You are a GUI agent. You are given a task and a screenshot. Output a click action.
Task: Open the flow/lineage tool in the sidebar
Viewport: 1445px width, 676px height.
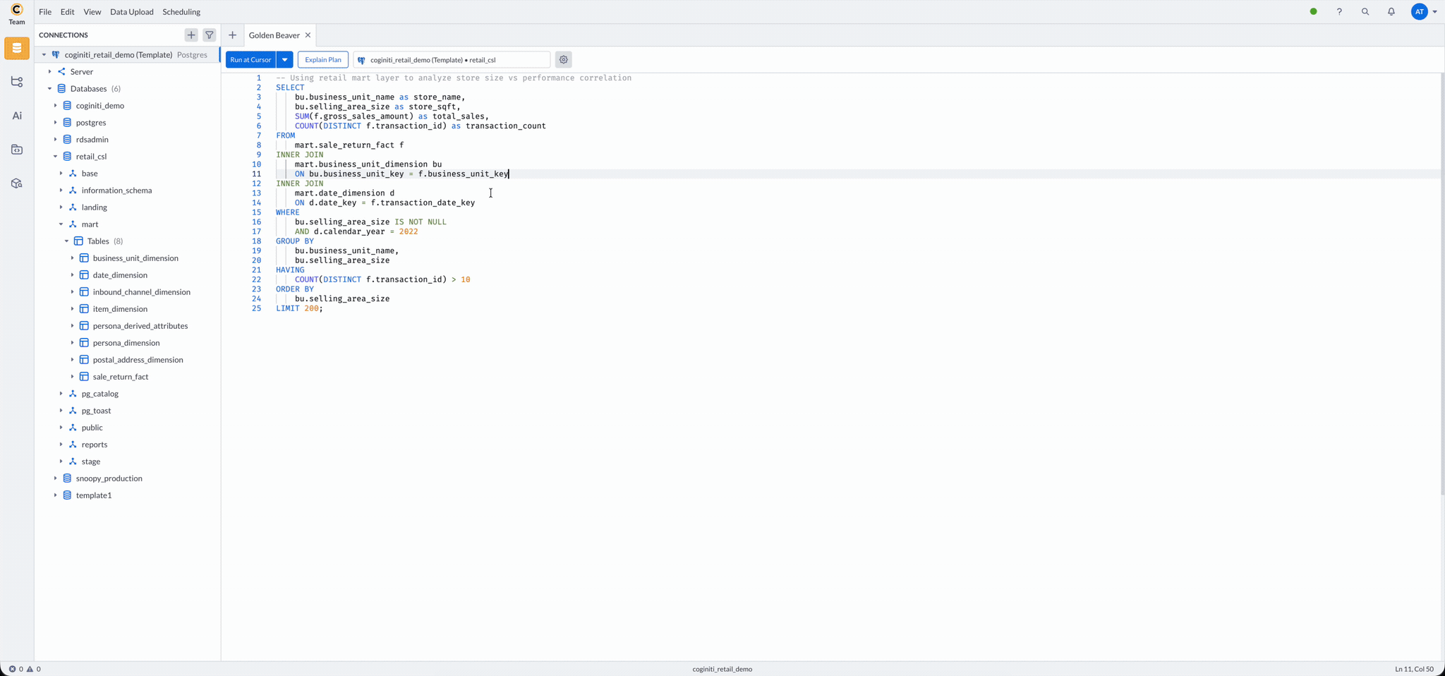16,82
